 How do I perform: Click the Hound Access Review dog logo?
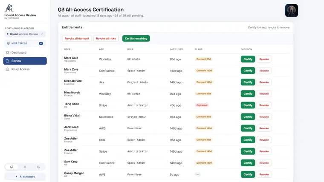[9, 8]
